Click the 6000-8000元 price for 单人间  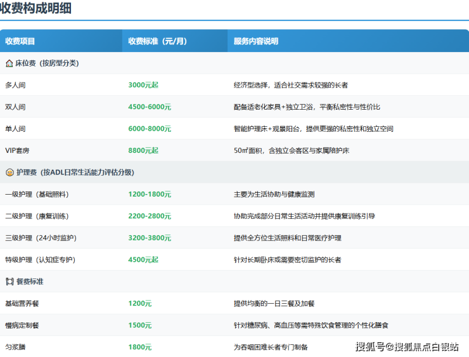150,129
